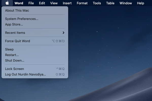Screen dimensions: 152x101
Task: Open the Help menu
Action: pos(140,3)
